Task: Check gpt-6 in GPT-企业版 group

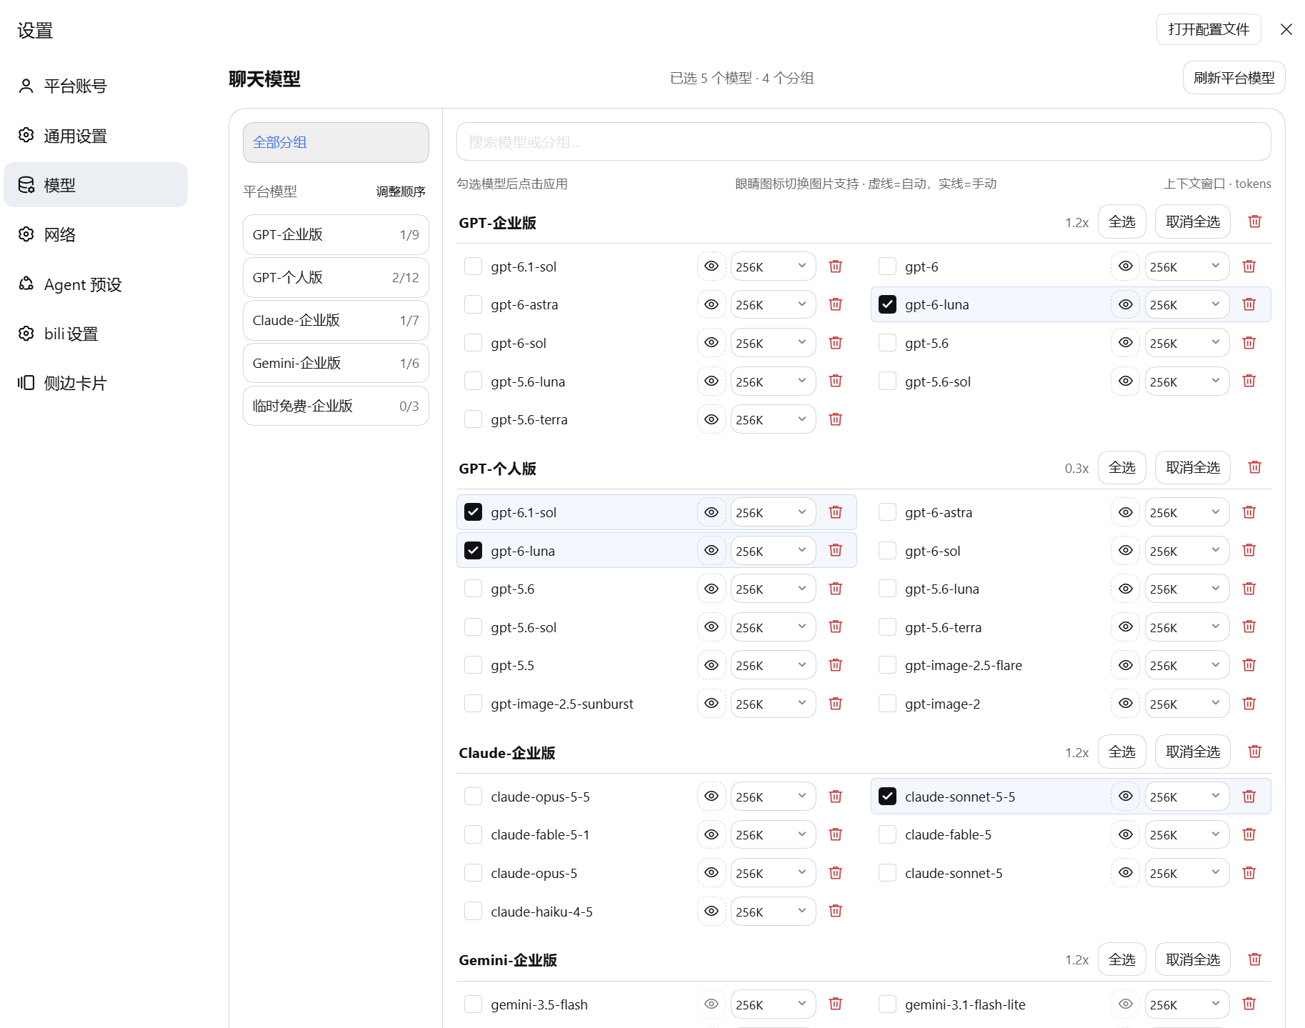Action: [887, 266]
